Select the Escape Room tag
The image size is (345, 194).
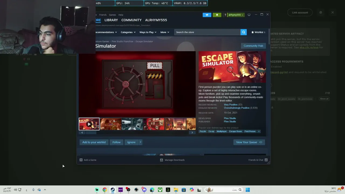236,131
